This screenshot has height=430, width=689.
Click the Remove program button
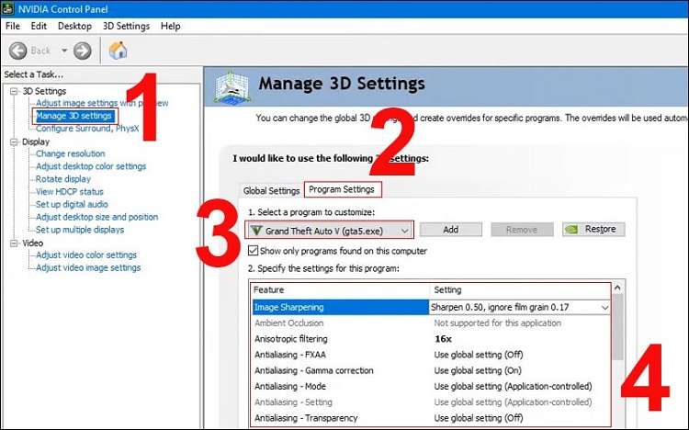(x=522, y=230)
